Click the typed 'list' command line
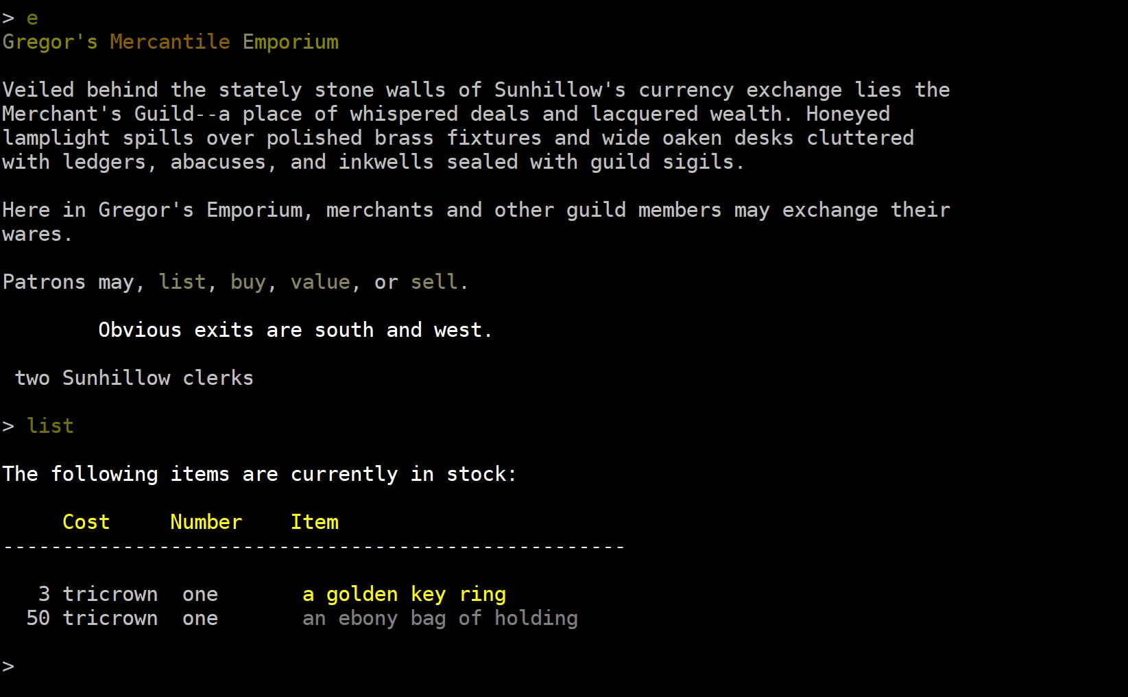The width and height of the screenshot is (1128, 697). 50,426
